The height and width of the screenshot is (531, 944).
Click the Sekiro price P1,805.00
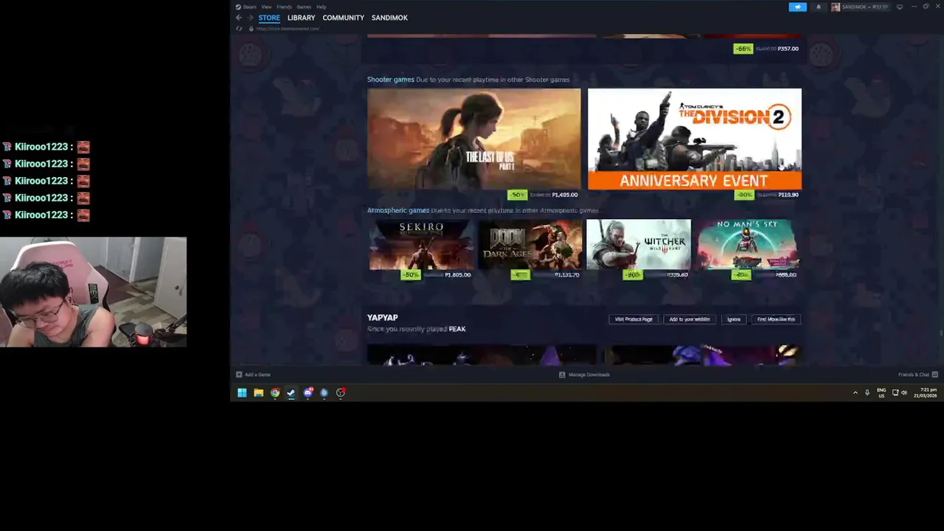point(458,275)
